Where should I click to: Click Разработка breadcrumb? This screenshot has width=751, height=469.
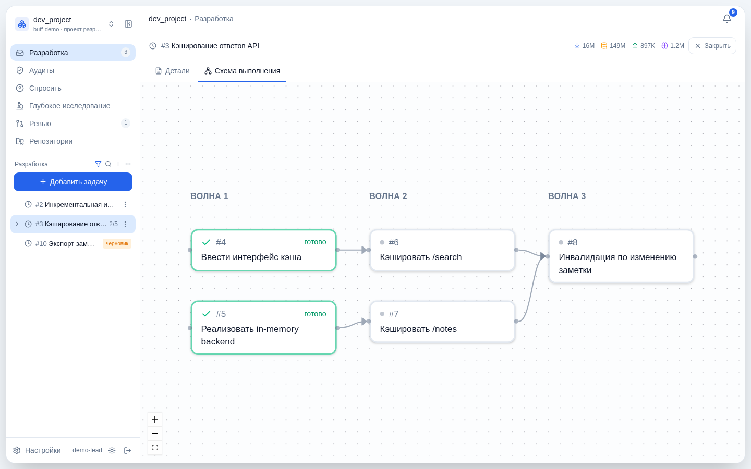tap(214, 19)
